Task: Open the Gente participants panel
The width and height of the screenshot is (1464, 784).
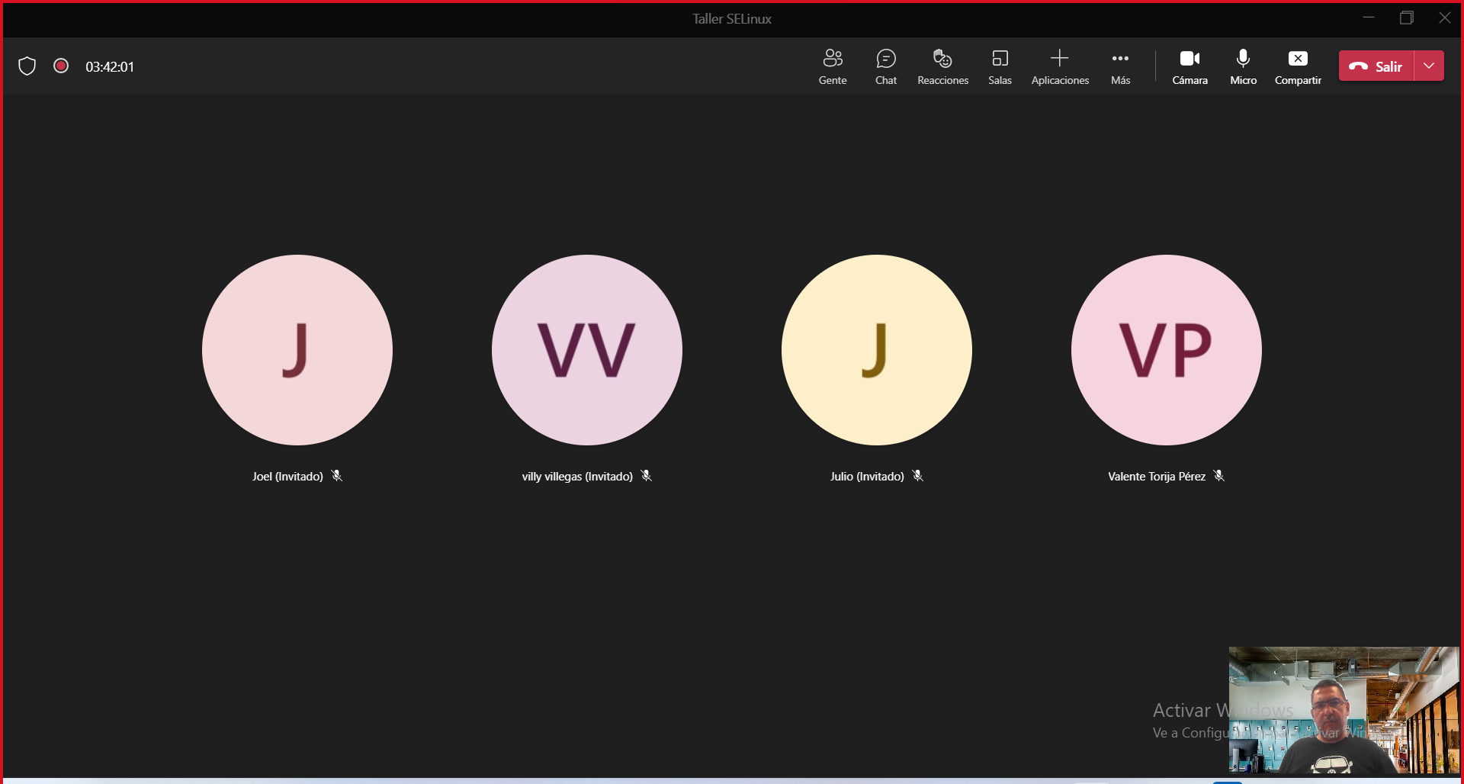Action: tap(832, 66)
